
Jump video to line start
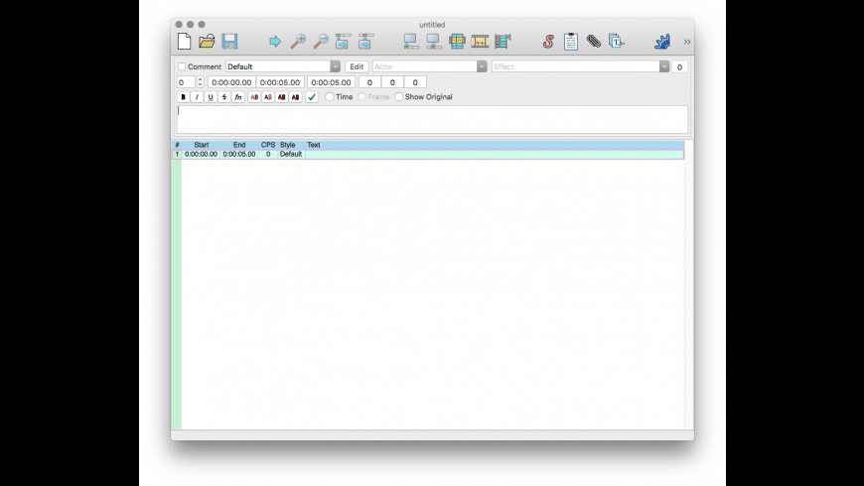point(343,42)
